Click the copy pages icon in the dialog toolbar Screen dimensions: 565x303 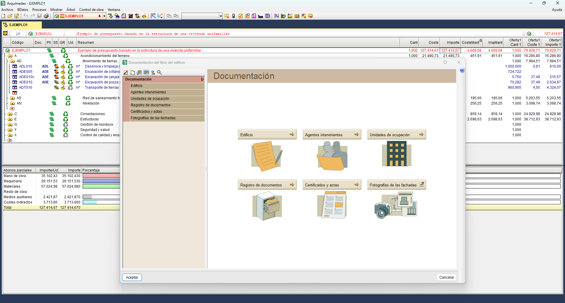132,73
